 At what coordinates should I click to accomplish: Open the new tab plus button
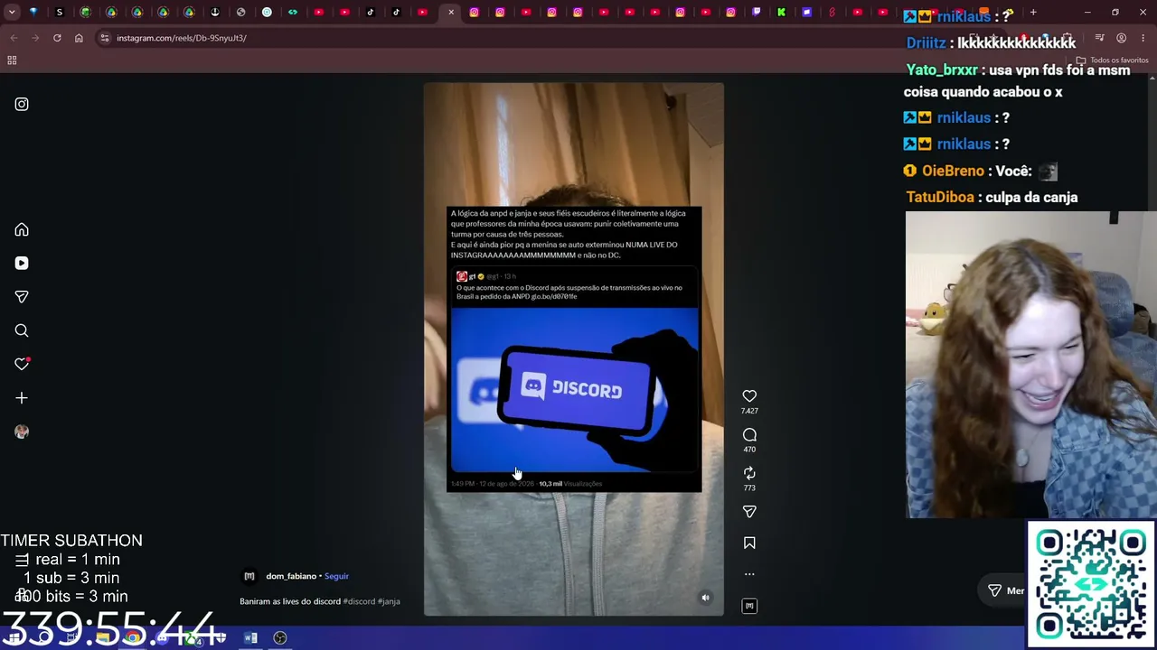tap(1033, 13)
